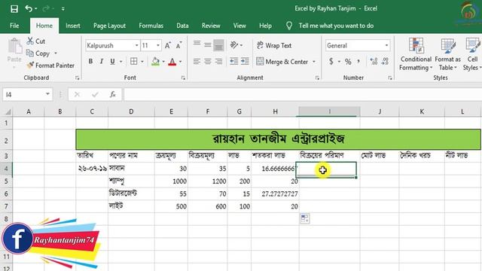Open the font name dropdown Kalpurush
Screen dimensions: 482x271
[x=136, y=45]
